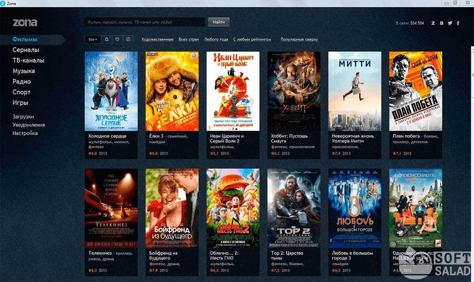Screen dimensions: 474x282
Task: Open the 'Хоббит: Пустошь Смауга' poster
Action: (293, 91)
